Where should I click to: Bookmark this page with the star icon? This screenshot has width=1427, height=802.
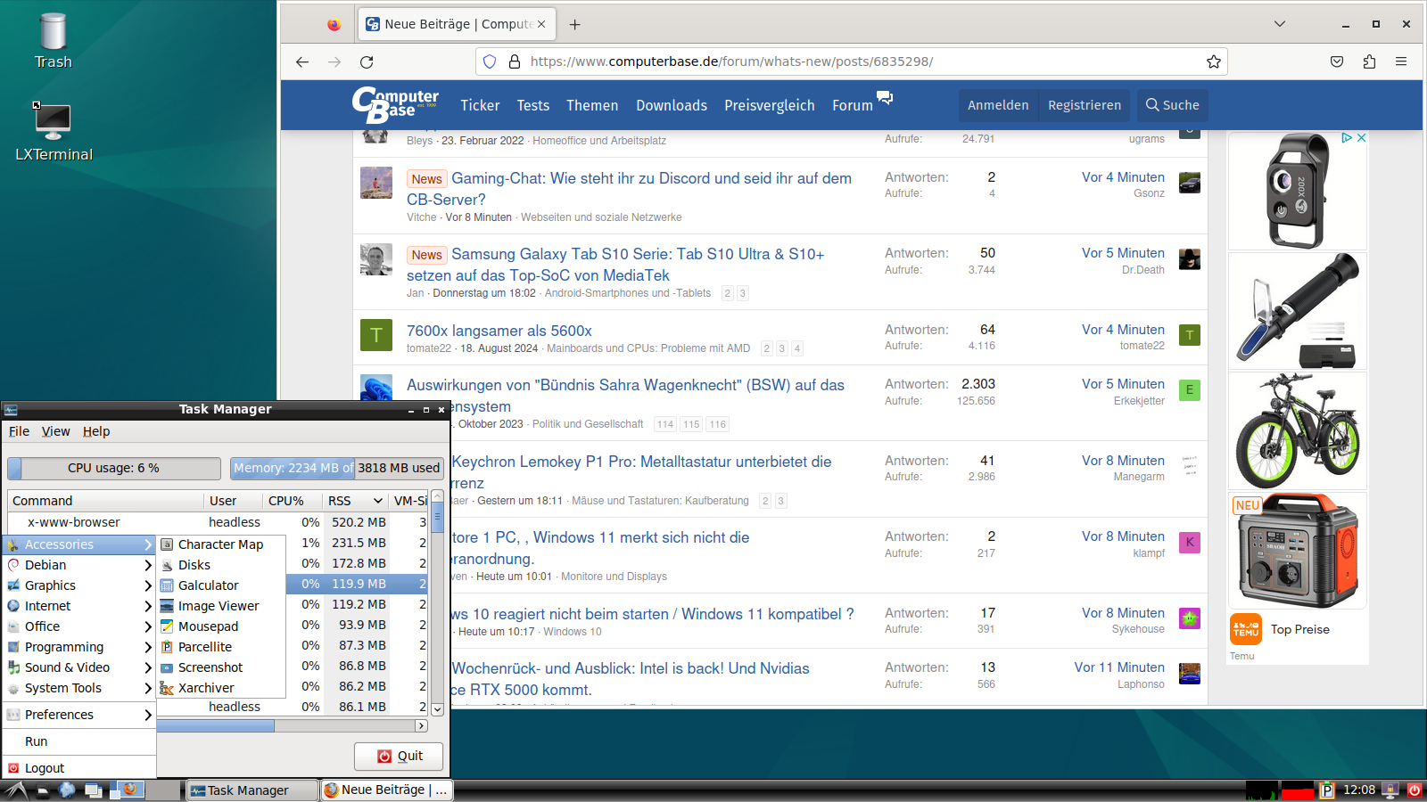tap(1214, 61)
